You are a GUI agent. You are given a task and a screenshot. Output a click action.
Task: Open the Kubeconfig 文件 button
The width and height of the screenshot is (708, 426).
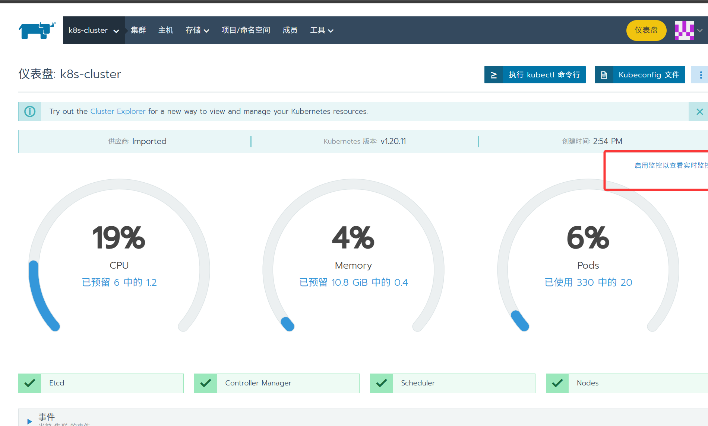click(640, 75)
